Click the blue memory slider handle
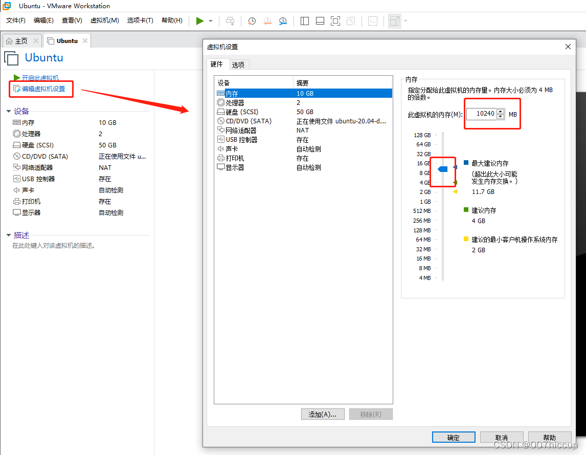 tap(443, 169)
